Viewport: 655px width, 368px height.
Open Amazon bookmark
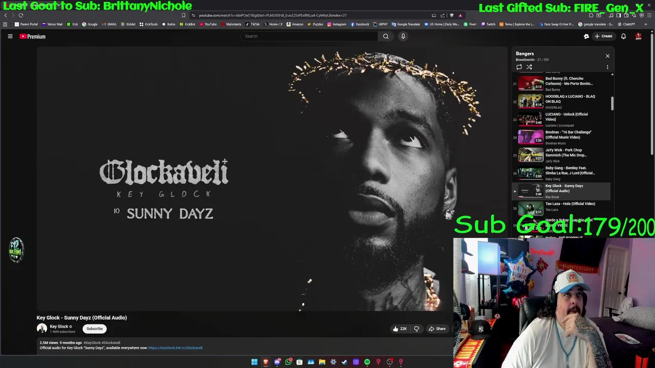295,24
